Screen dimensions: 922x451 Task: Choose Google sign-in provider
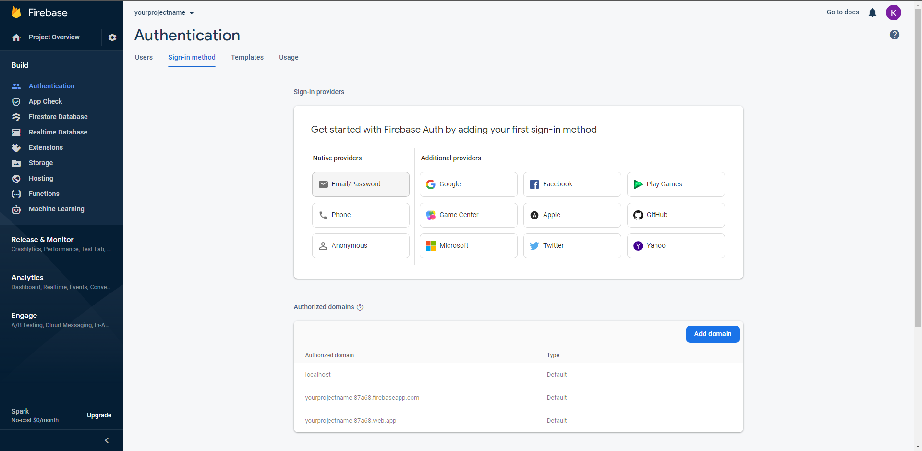[x=469, y=184]
